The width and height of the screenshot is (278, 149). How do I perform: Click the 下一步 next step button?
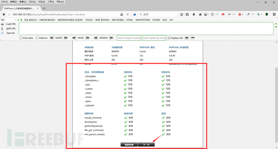(x=146, y=145)
